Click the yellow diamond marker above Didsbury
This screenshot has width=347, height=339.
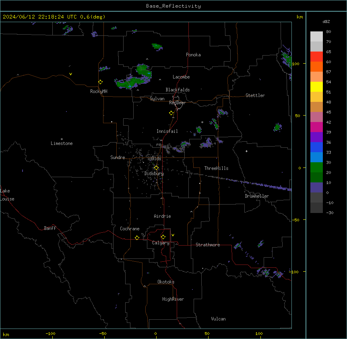click(156, 168)
